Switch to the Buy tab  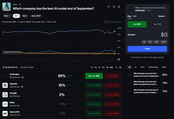click(129, 16)
